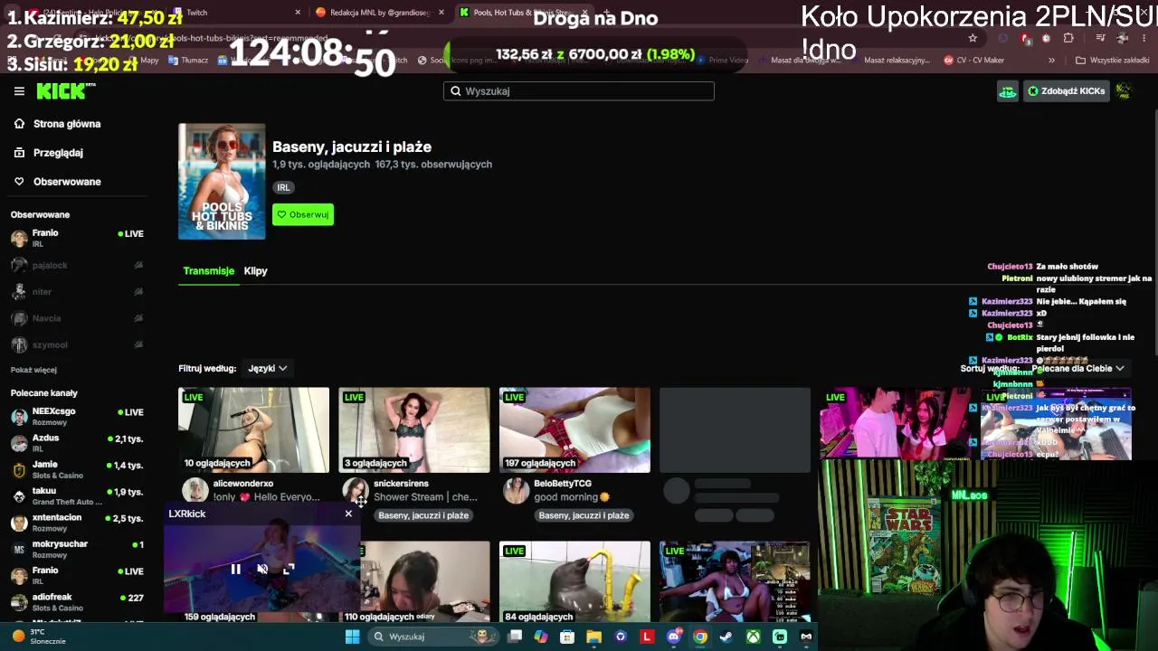Go to Kick home via the logo

[x=65, y=90]
